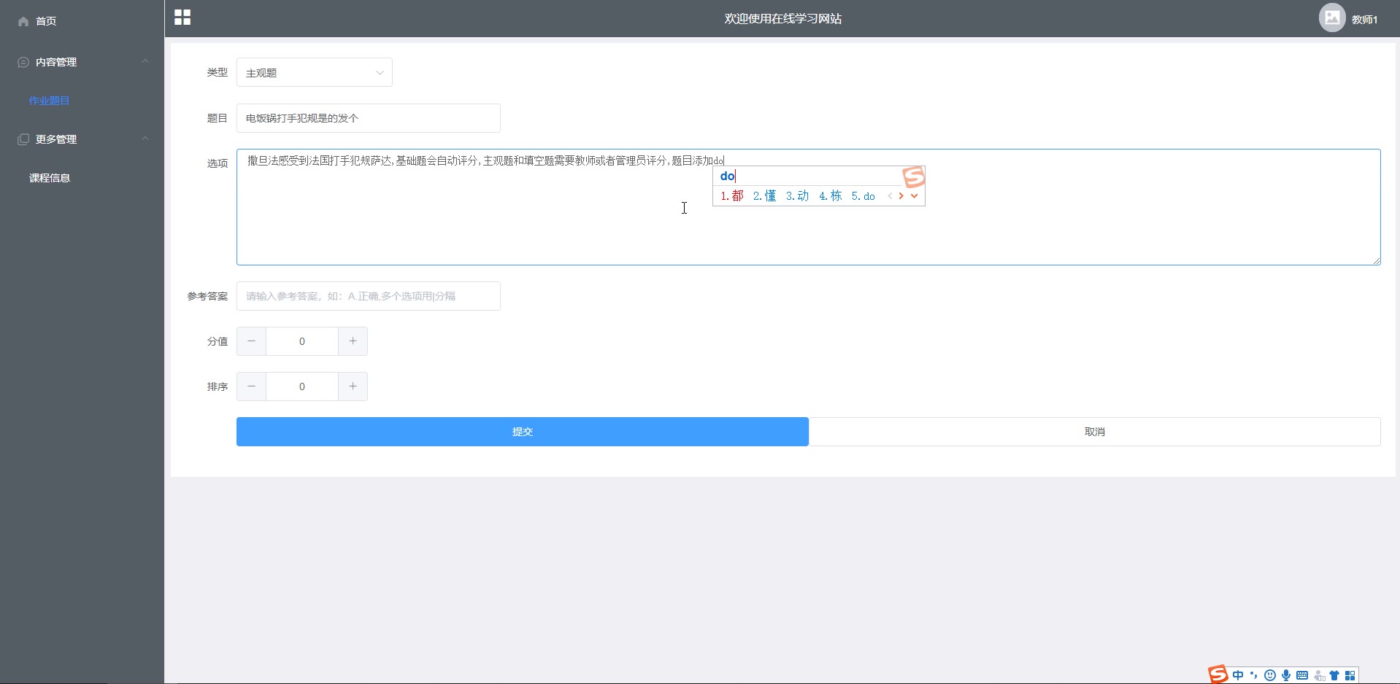Click the Sogou S logo on IME toolbar

click(1218, 675)
